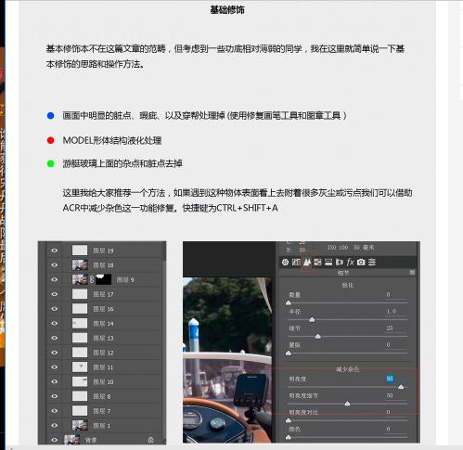The image size is (463, 450).
Task: Select layer row named 图层 17
Action: click(x=104, y=294)
